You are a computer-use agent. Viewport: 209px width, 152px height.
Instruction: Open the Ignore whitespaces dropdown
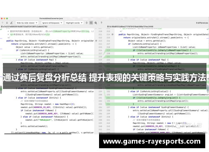click(52, 23)
